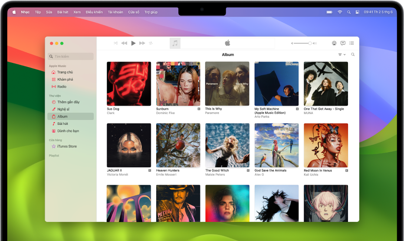This screenshot has width=404, height=241.
Task: Skip forward to the next track
Action: (142, 43)
